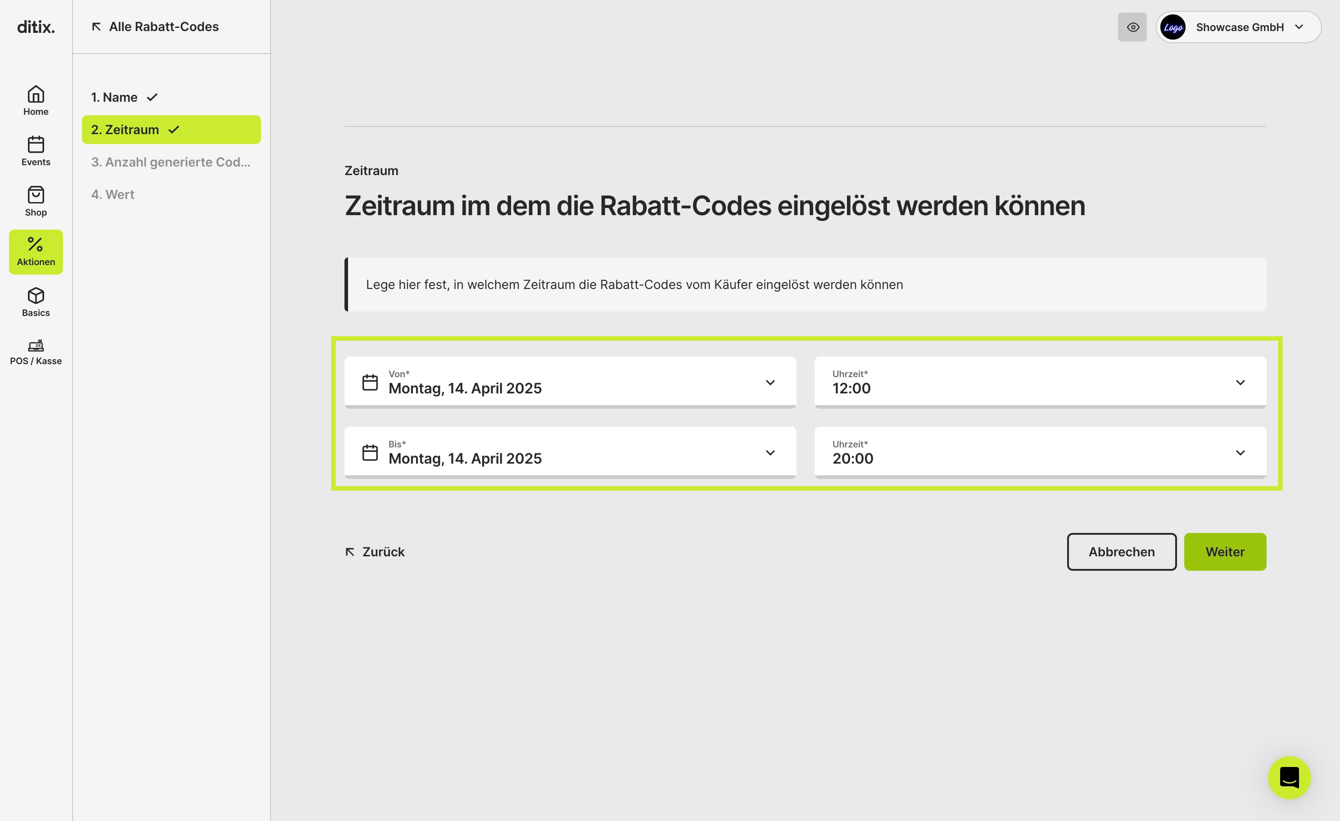Open the chat support bubble
Screen dimensions: 1340x821
(1289, 777)
